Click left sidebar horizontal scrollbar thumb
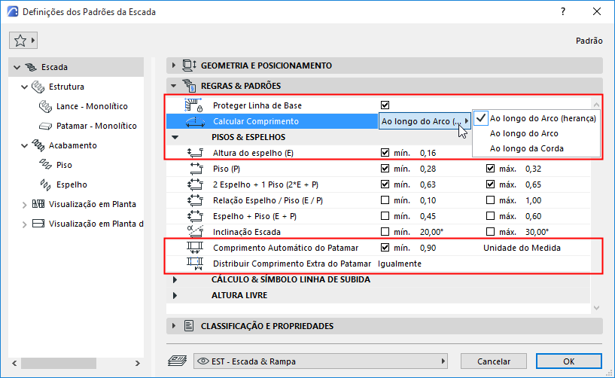Viewport: 615px width, 378px height. tap(59, 363)
